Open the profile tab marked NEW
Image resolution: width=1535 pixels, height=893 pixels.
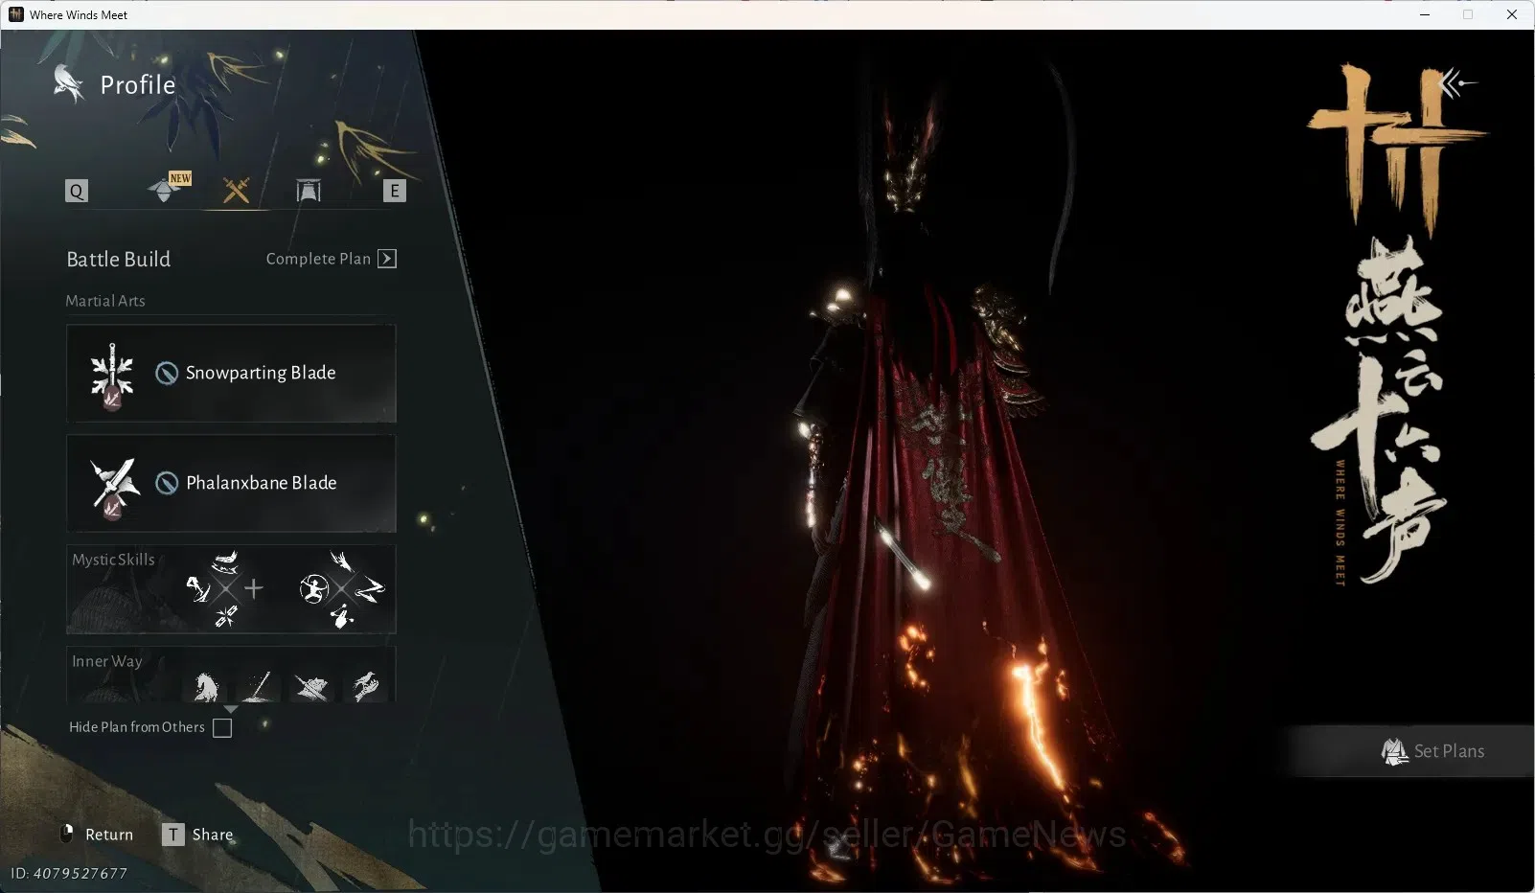(166, 189)
